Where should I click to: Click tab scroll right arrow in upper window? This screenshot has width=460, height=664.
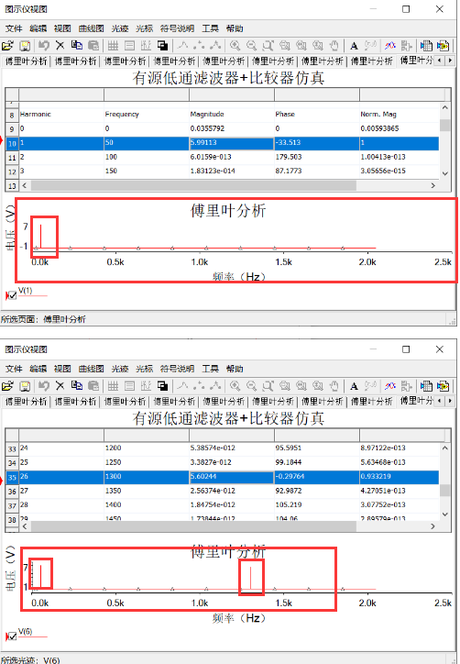tap(449, 61)
